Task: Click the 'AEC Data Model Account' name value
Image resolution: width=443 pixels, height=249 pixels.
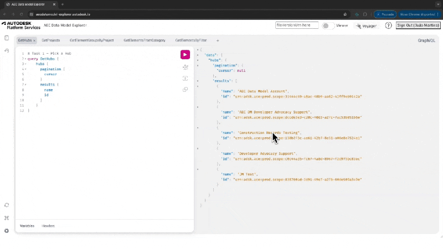Action: pyautogui.click(x=262, y=91)
